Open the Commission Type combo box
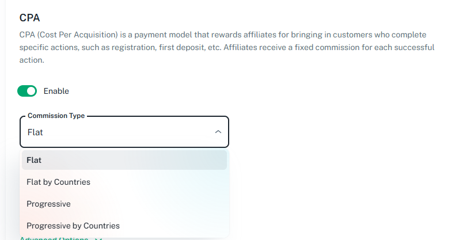The image size is (463, 240). coord(124,132)
